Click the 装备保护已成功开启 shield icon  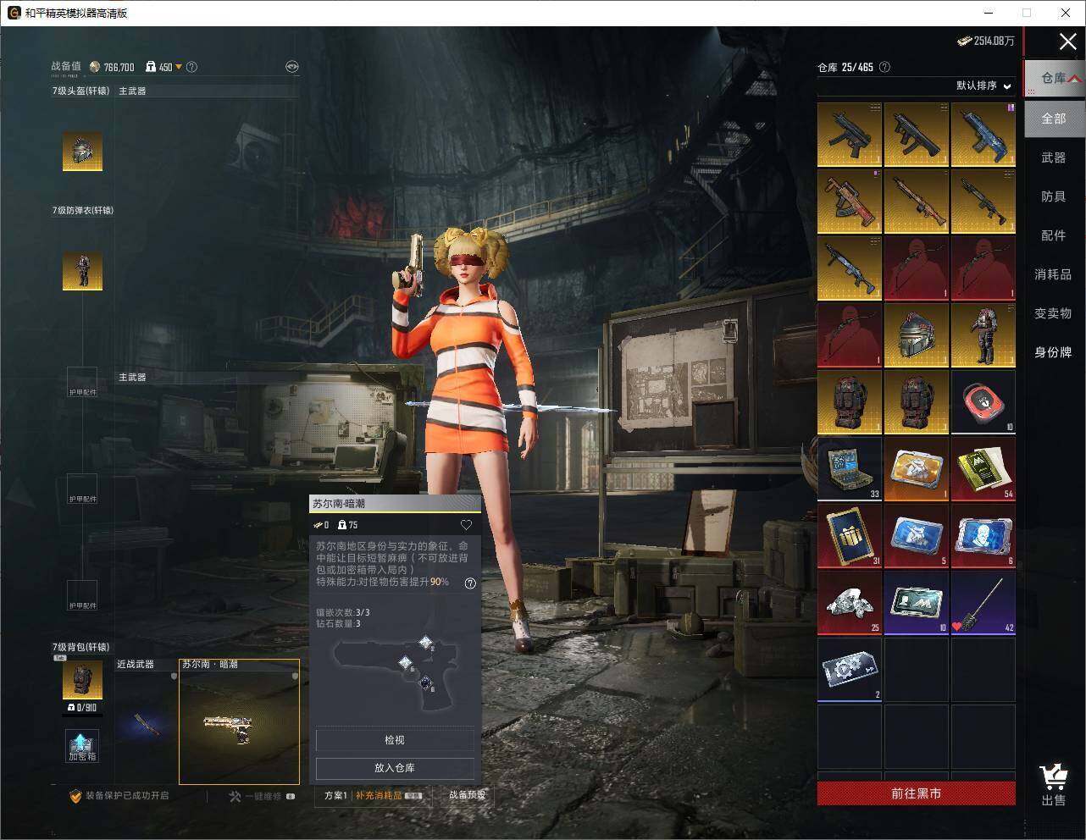point(75,796)
